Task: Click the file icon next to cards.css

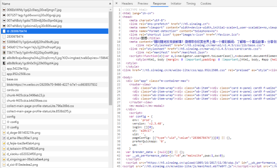Action: pos(4,90)
